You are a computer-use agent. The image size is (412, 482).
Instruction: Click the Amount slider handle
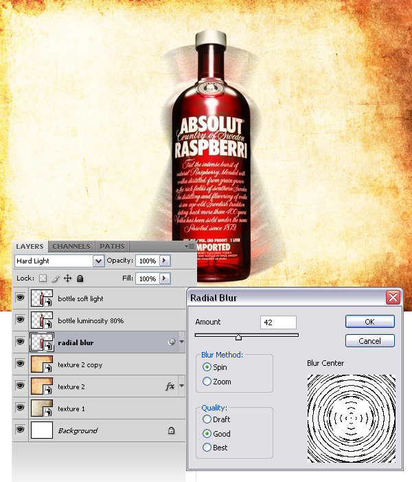238,337
